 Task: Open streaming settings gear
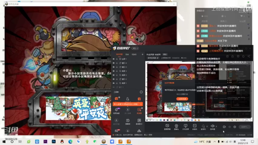tap(235, 127)
